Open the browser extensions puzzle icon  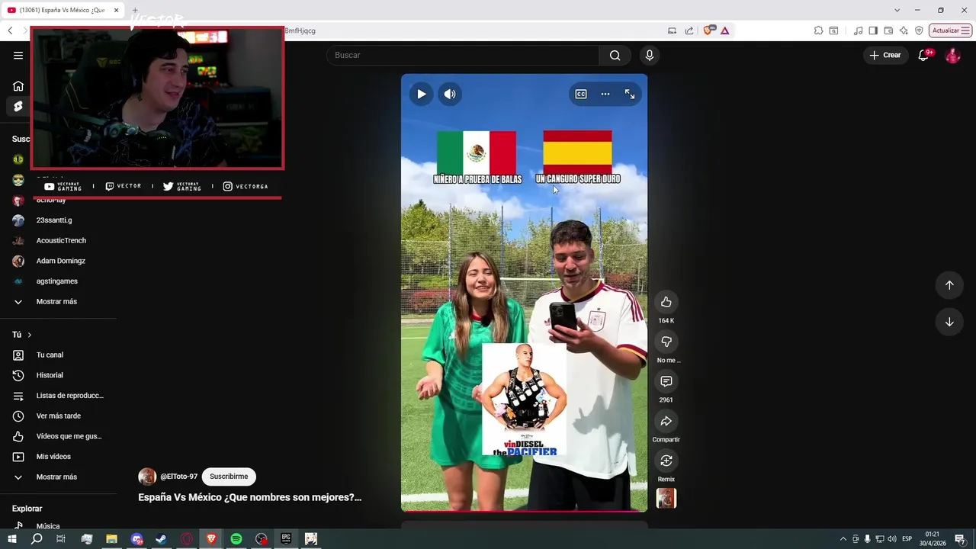(818, 30)
